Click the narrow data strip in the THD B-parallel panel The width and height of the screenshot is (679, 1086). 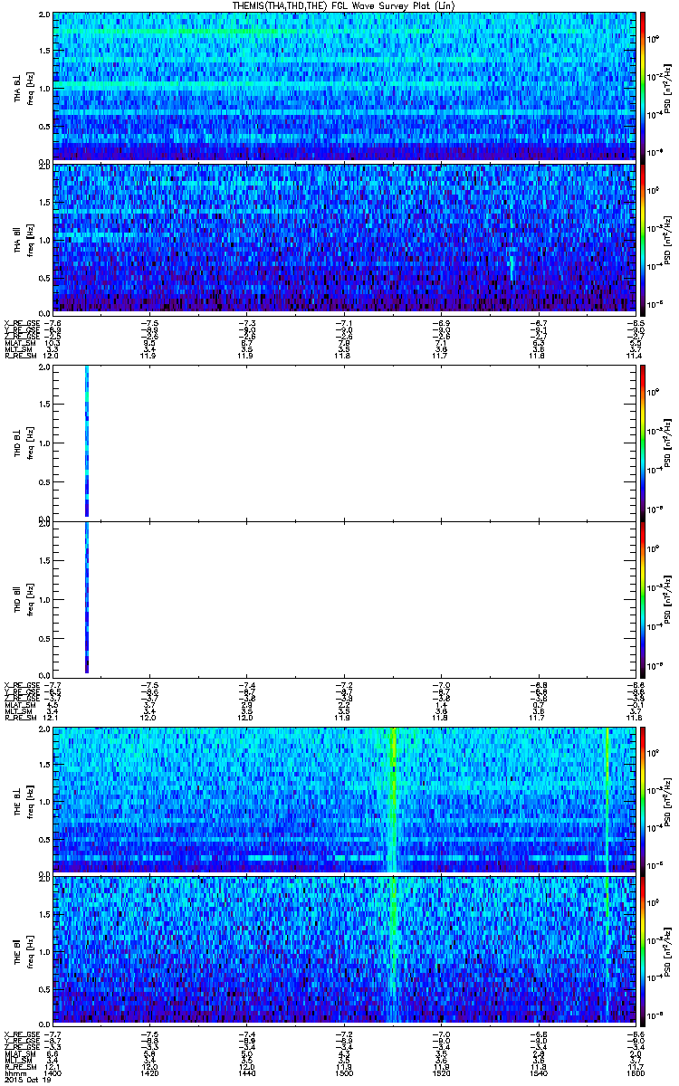click(87, 598)
